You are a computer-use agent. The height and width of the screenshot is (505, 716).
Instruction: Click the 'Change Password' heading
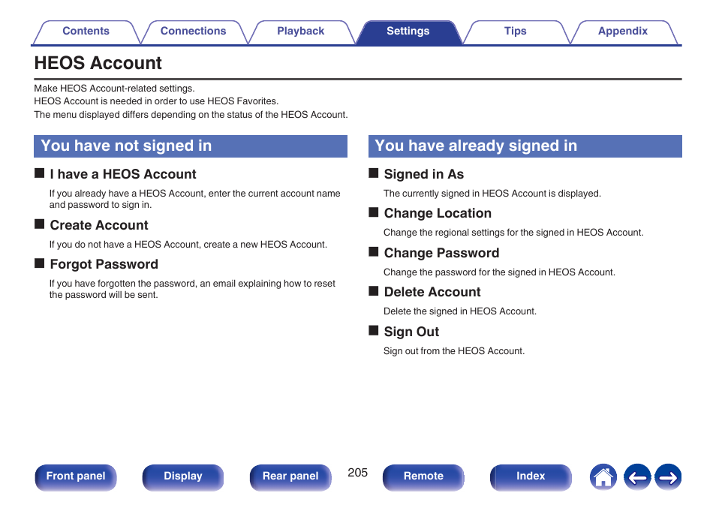pyautogui.click(x=441, y=253)
